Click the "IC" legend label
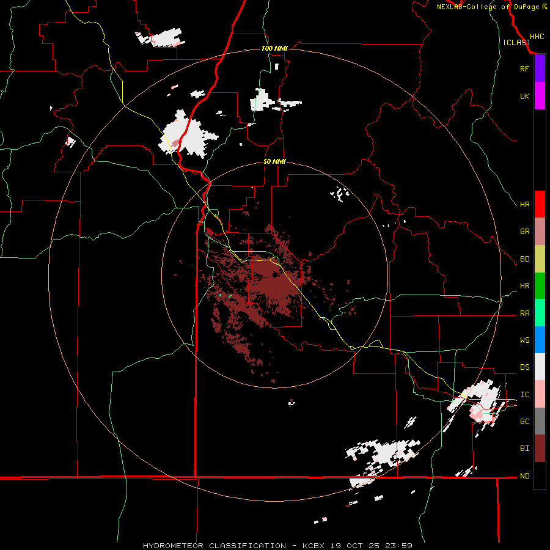This screenshot has width=550, height=550. [524, 395]
